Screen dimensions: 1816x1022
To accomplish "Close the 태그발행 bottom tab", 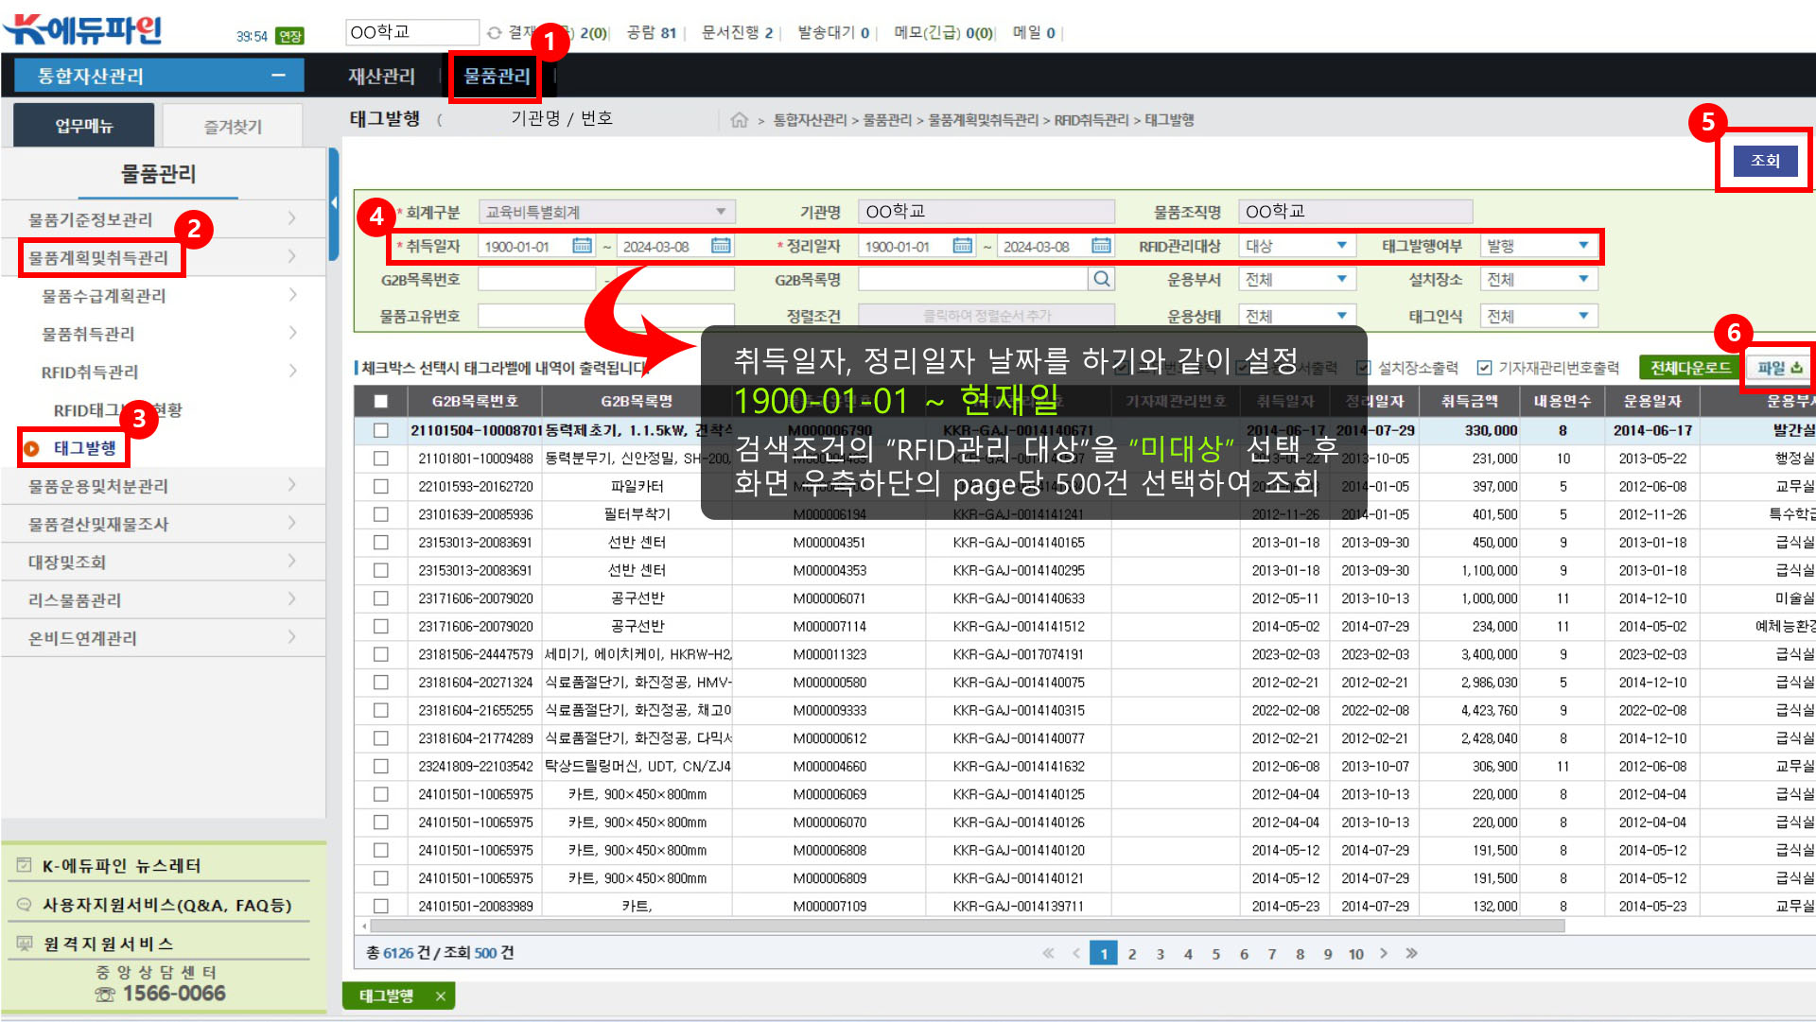I will click(440, 996).
